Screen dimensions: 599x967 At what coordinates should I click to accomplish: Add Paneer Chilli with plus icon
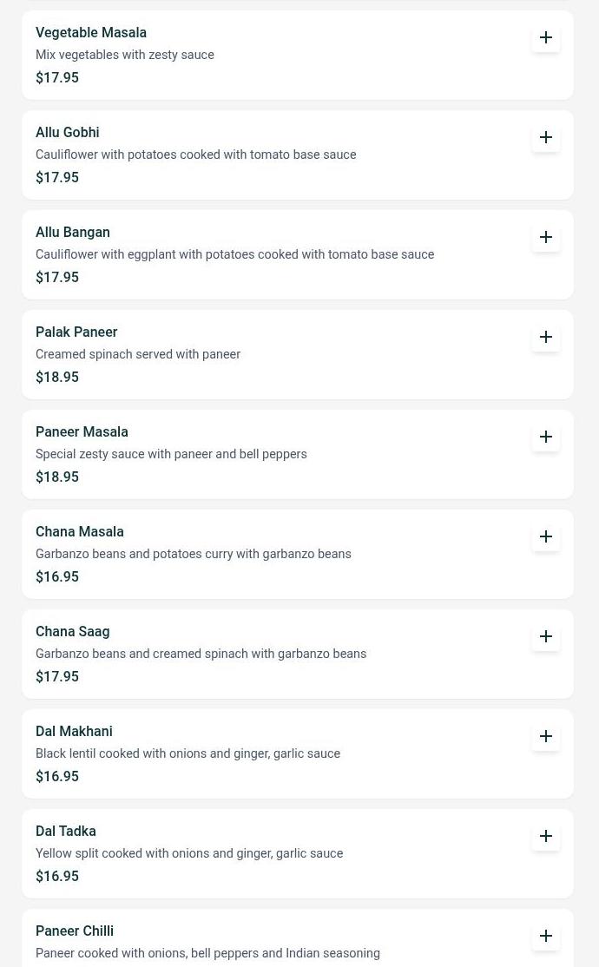(x=545, y=937)
